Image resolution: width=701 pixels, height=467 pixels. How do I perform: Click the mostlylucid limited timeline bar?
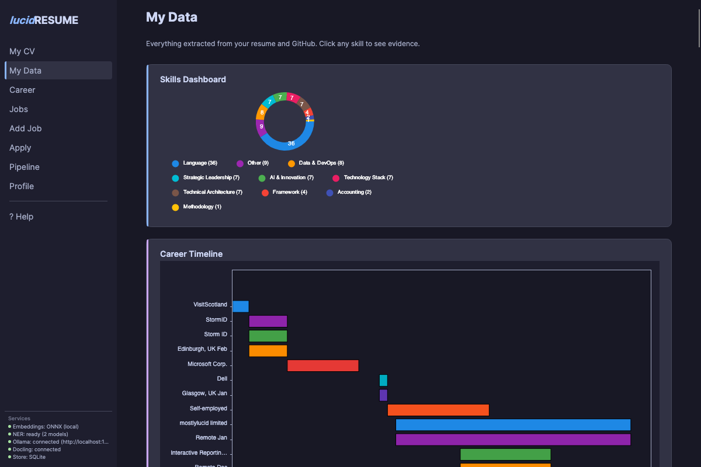pos(513,425)
